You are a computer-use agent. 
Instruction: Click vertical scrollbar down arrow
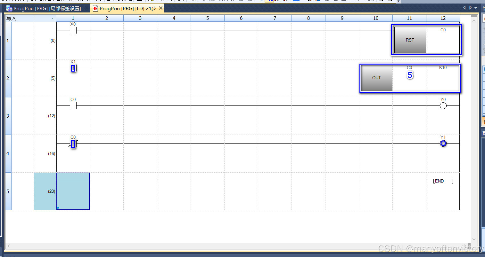pos(474,239)
